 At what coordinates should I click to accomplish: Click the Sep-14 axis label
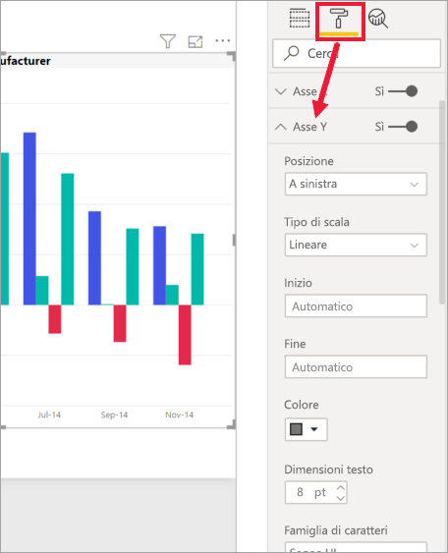[114, 415]
